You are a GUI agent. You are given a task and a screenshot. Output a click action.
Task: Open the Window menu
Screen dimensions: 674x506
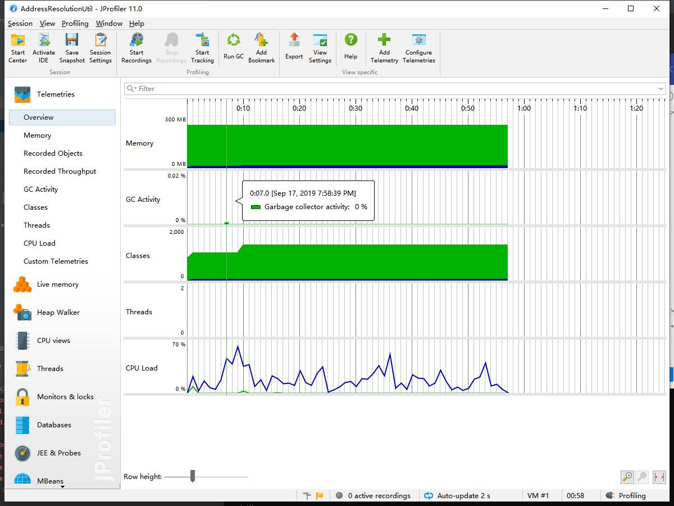point(109,24)
